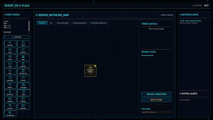Switch to the Connected Device tab
Image resolution: width=213 pixels, height=120 pixels.
[x=80, y=23]
